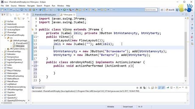Image resolution: width=195 pixels, height=109 pixels.
Task: Toggle Link with Editor in Package Explorer
Action: pyautogui.click(x=19, y=18)
